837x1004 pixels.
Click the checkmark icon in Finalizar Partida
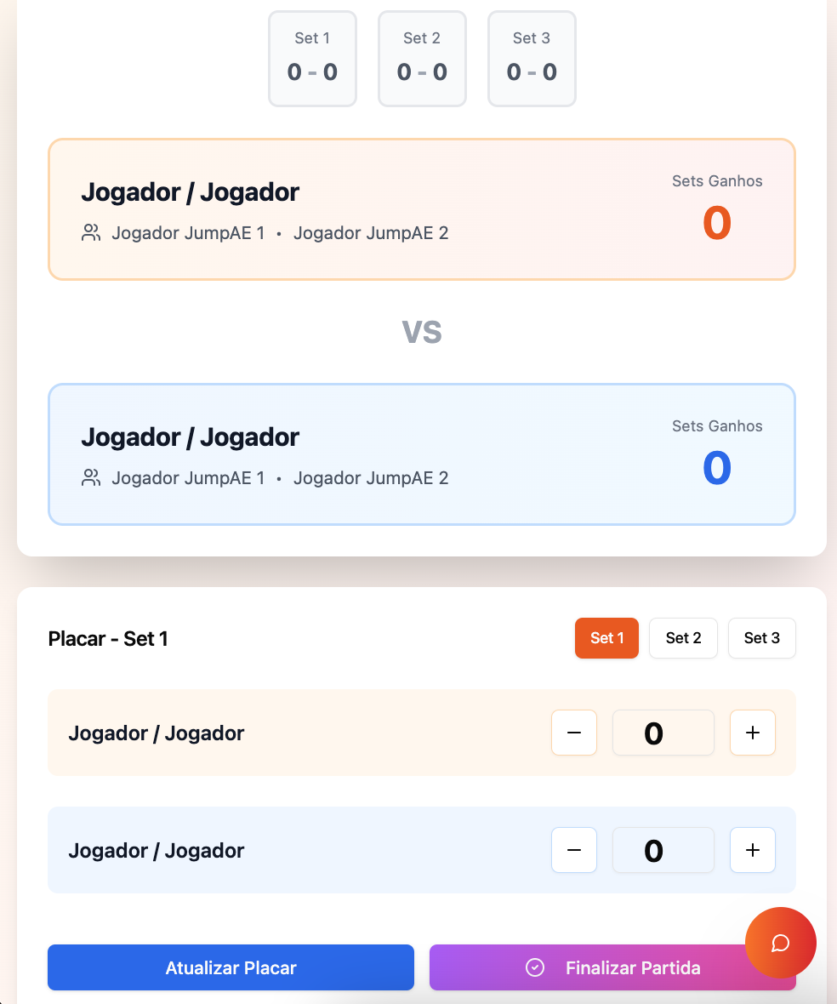tap(535, 967)
